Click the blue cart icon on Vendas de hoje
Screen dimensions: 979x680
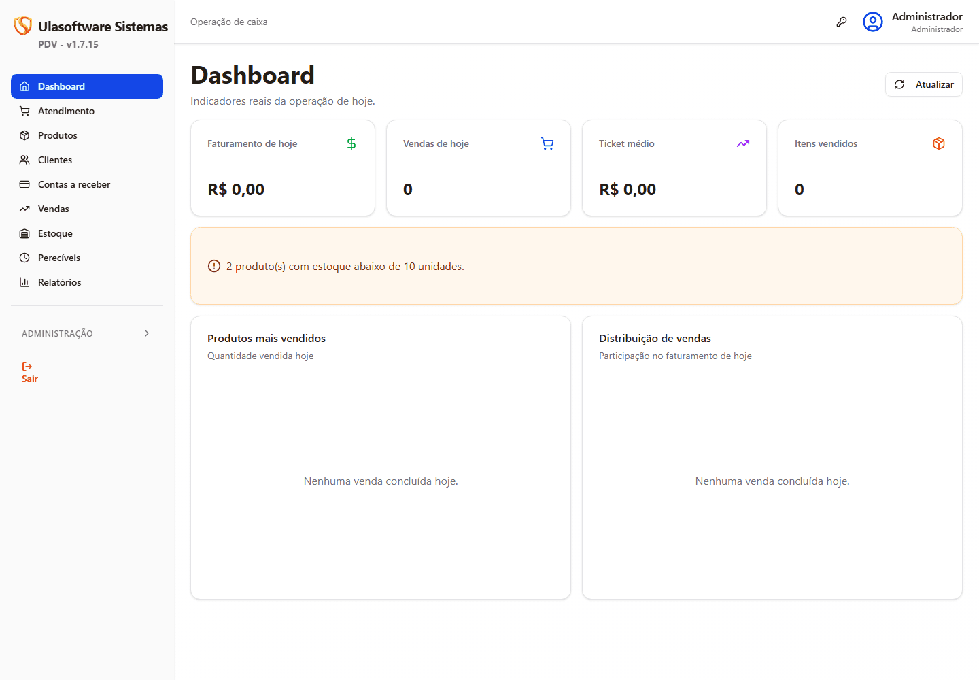click(x=547, y=143)
